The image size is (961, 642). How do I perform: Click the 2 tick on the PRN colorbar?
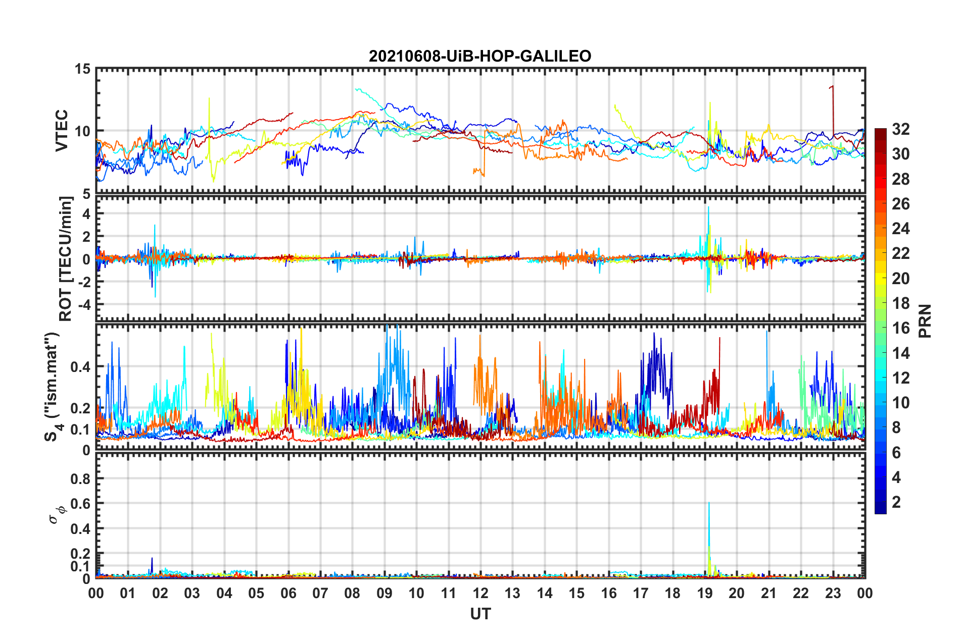tap(896, 502)
